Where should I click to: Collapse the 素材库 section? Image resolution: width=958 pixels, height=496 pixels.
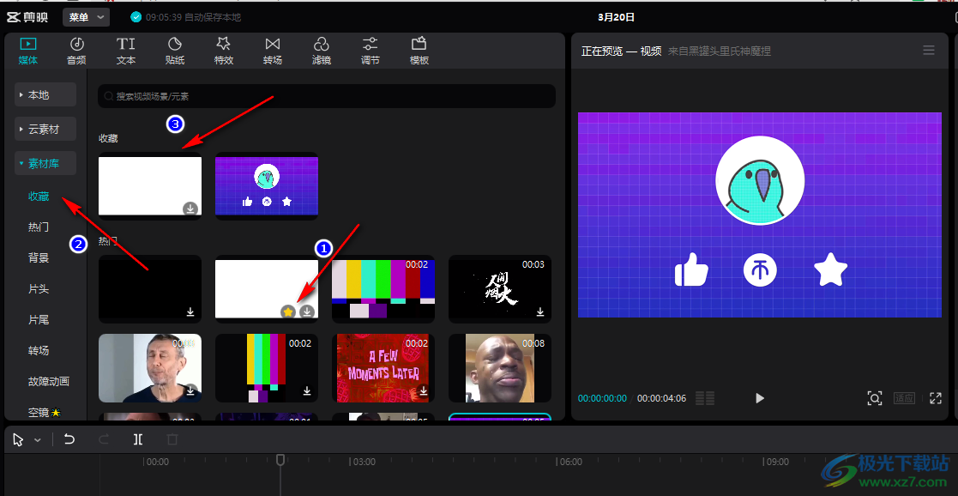click(x=45, y=163)
